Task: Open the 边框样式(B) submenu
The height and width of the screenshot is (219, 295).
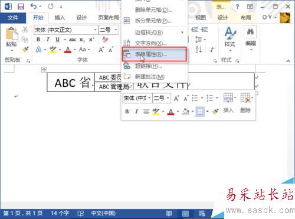Action: pyautogui.click(x=155, y=32)
